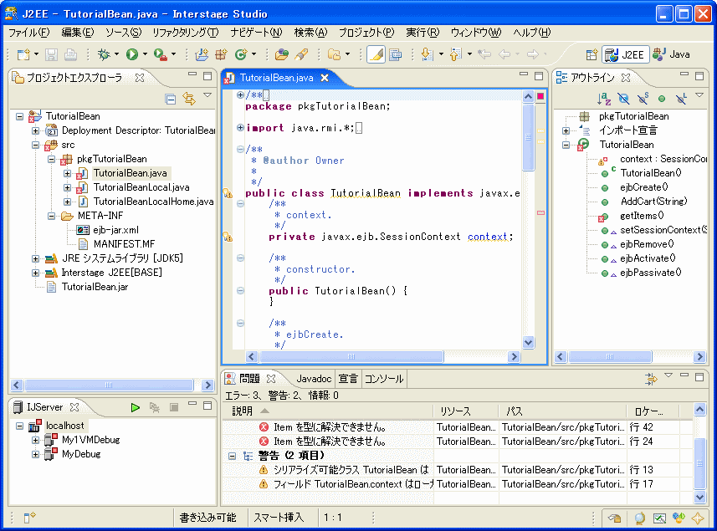Click Project Explorer horizontal scrollbar thumb
This screenshot has height=531, width=717.
click(x=109, y=385)
